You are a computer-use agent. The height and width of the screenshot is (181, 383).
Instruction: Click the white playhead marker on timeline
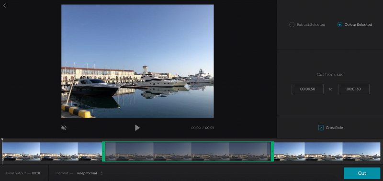click(2, 140)
